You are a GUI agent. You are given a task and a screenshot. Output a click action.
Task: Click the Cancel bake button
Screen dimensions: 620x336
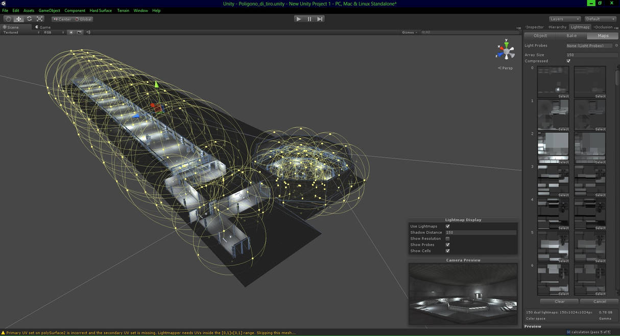pyautogui.click(x=599, y=301)
